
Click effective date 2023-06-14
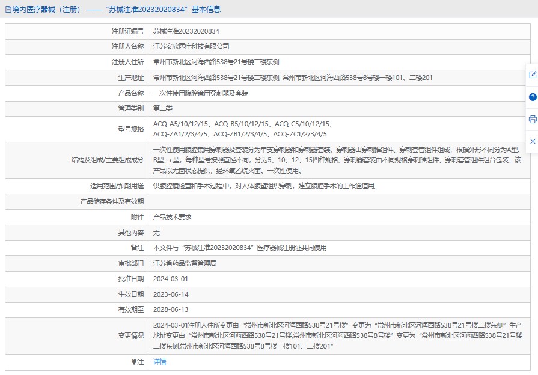(171, 294)
